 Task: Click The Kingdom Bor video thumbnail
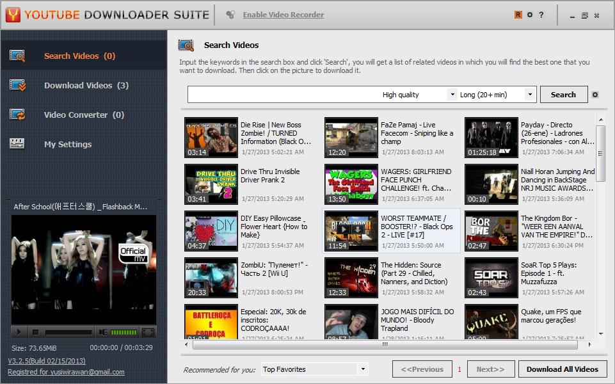[x=491, y=230]
